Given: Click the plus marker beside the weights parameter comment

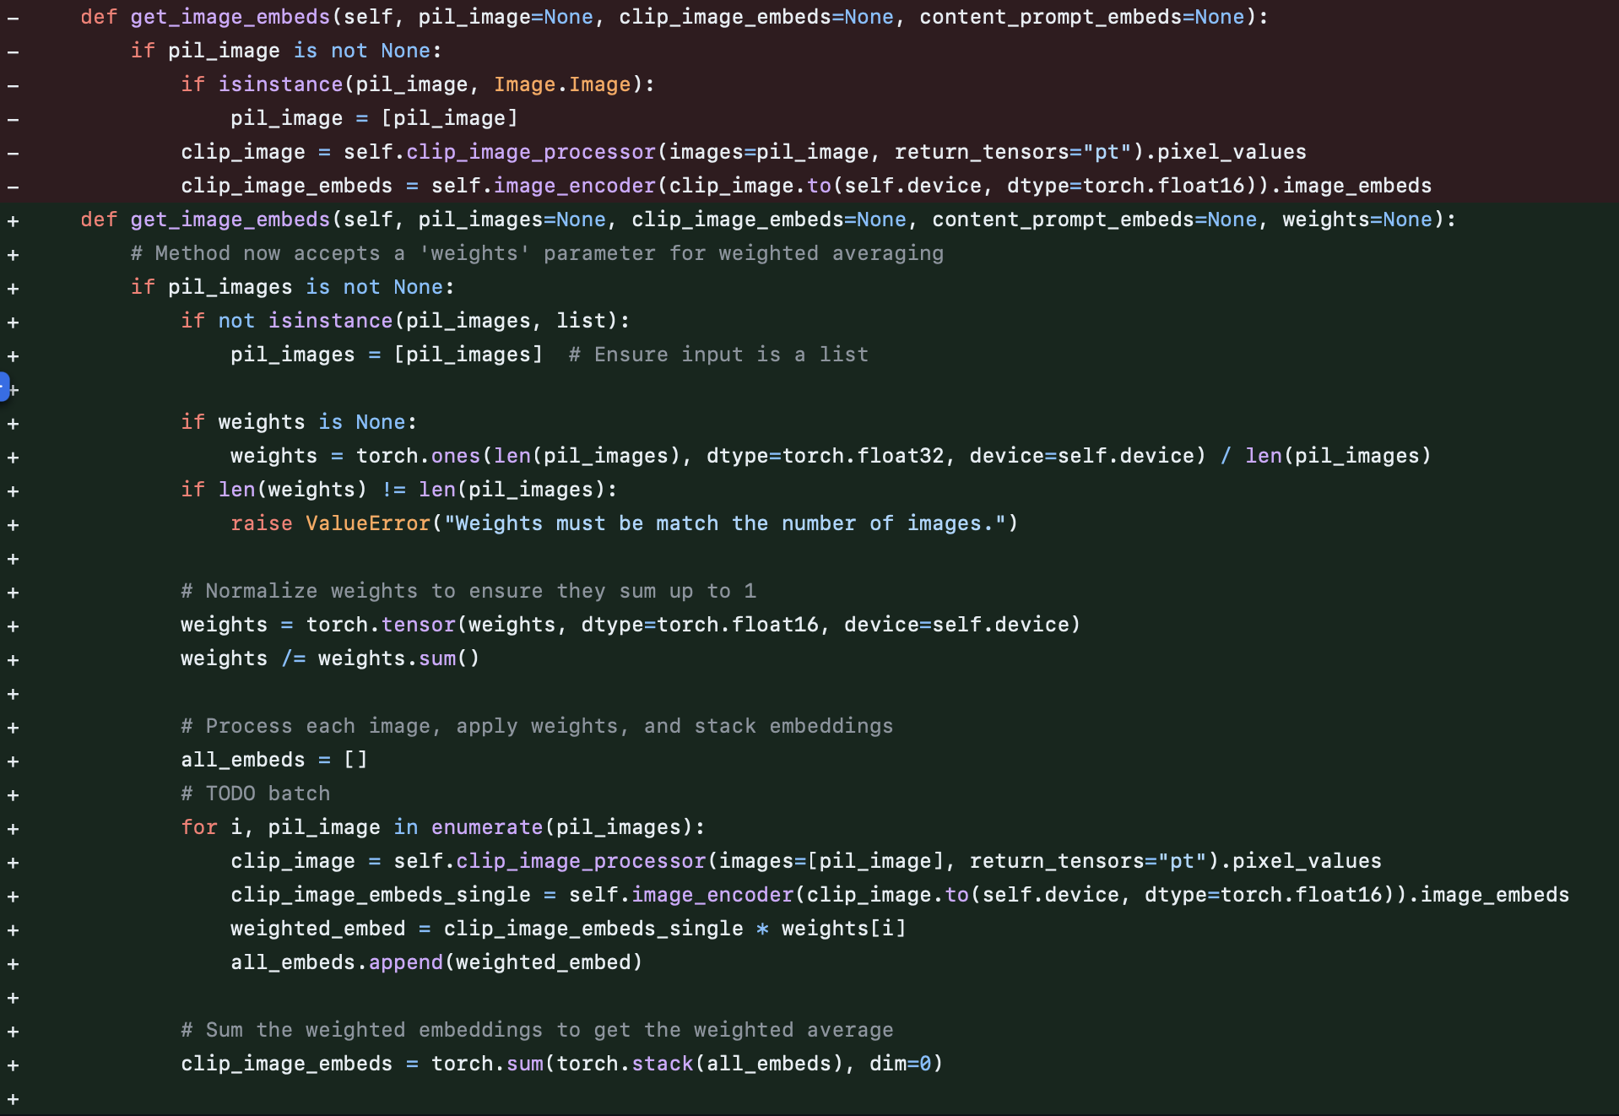Looking at the screenshot, I should (x=13, y=254).
